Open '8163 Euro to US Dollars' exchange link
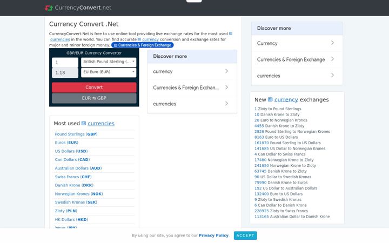 tap(276, 137)
